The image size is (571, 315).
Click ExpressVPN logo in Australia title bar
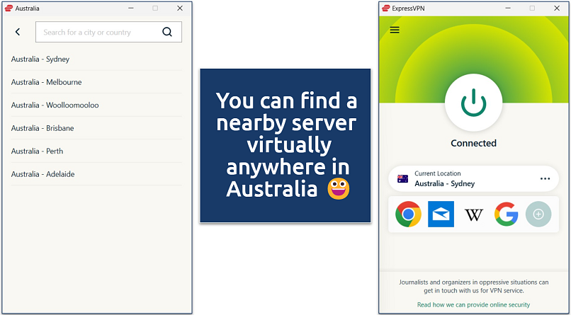click(x=9, y=8)
